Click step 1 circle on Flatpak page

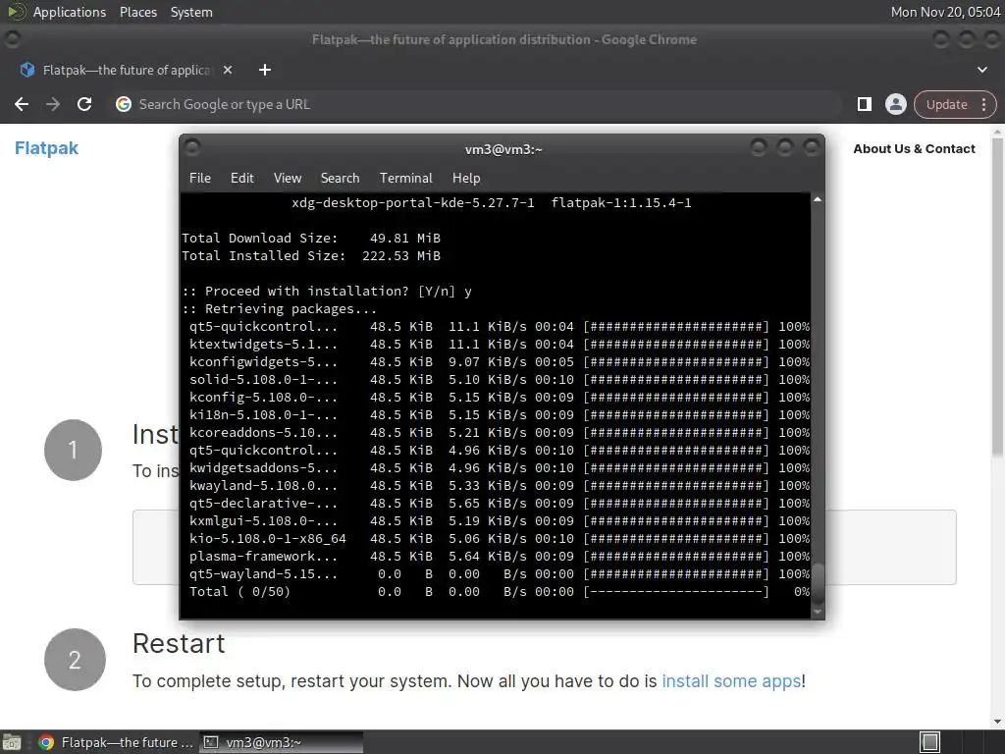pyautogui.click(x=73, y=450)
